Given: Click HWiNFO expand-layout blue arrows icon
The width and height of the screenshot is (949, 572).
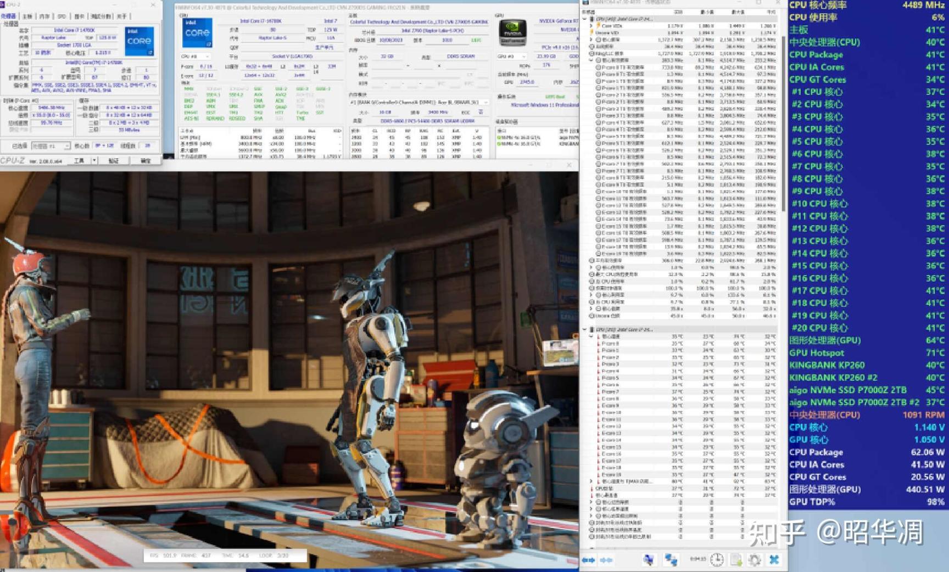Looking at the screenshot, I should (588, 560).
